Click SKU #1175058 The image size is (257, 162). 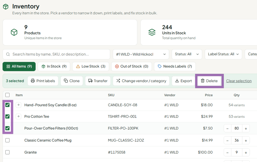(117, 152)
